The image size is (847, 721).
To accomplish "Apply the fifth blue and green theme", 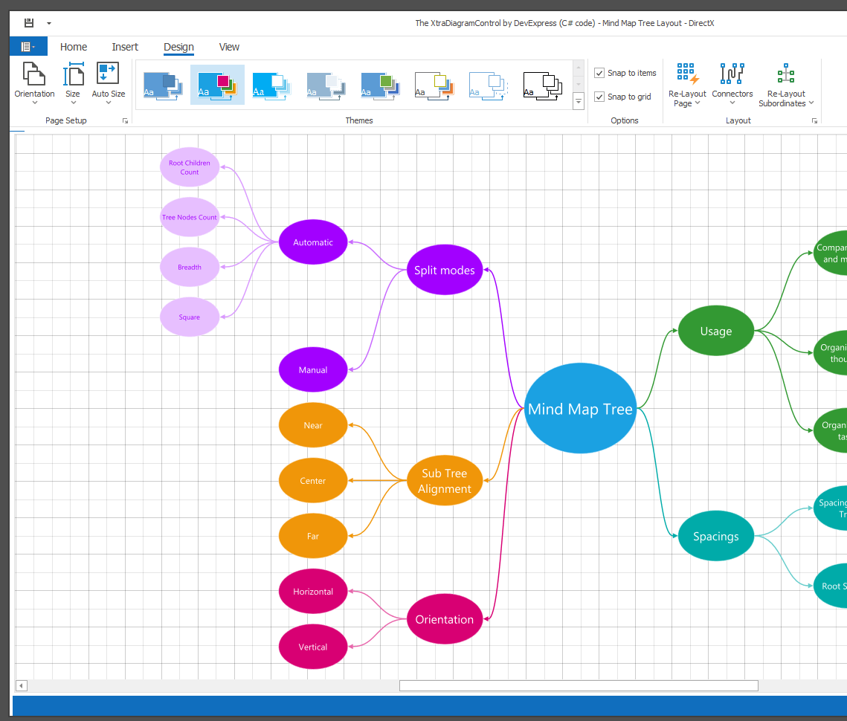I will 380,85.
